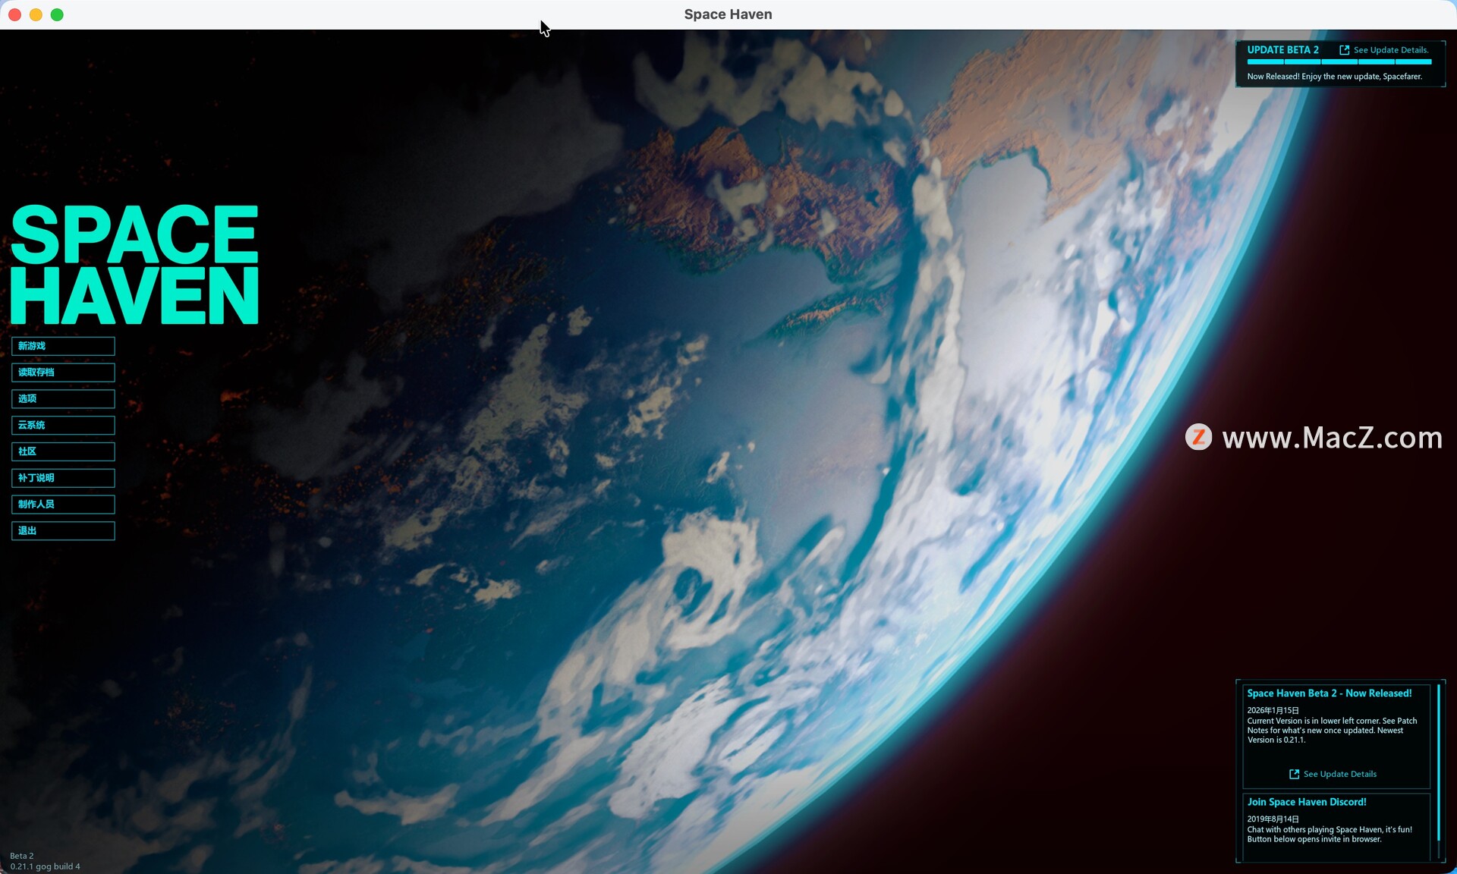The height and width of the screenshot is (874, 1457).
Task: Open the 社区 community menu
Action: click(63, 451)
